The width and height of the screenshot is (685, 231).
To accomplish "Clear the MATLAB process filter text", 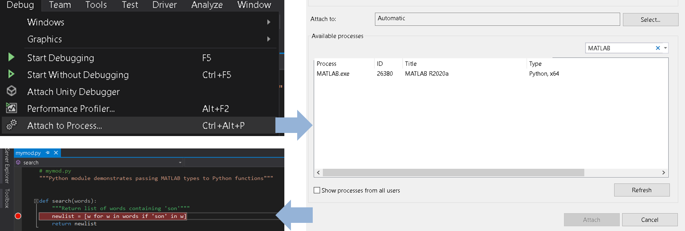I will (658, 48).
